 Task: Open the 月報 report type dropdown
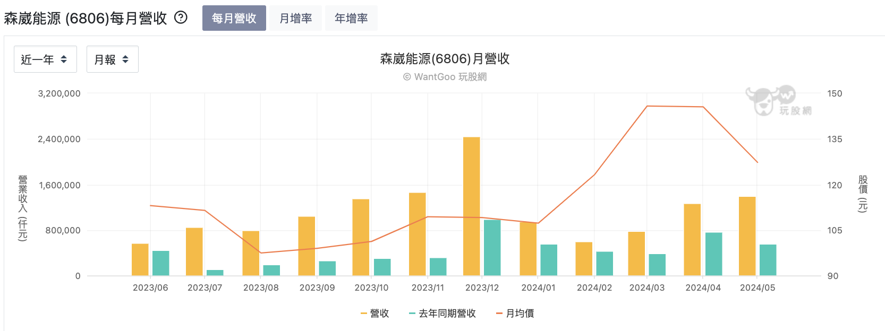[113, 59]
